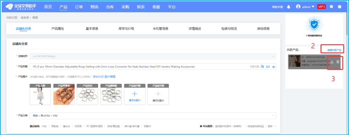This screenshot has height=135, width=349.
Task: Click the 添加水印 link
Action: click(x=98, y=77)
